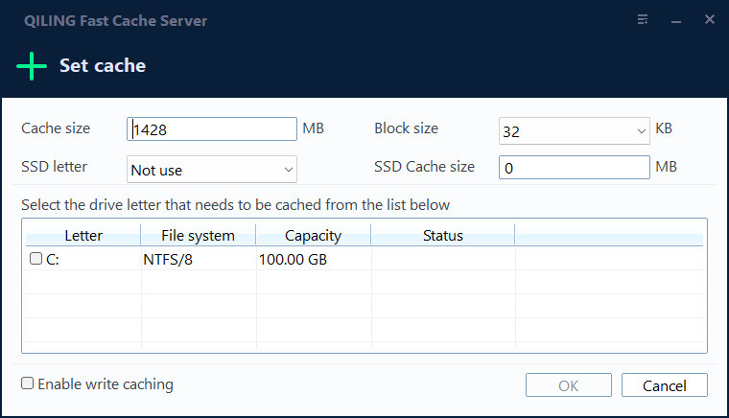Click the green plus Set cache icon

coord(32,66)
